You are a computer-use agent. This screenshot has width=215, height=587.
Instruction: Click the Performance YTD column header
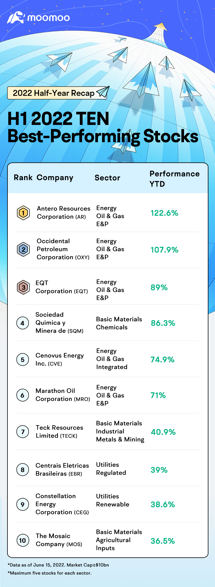(x=174, y=179)
